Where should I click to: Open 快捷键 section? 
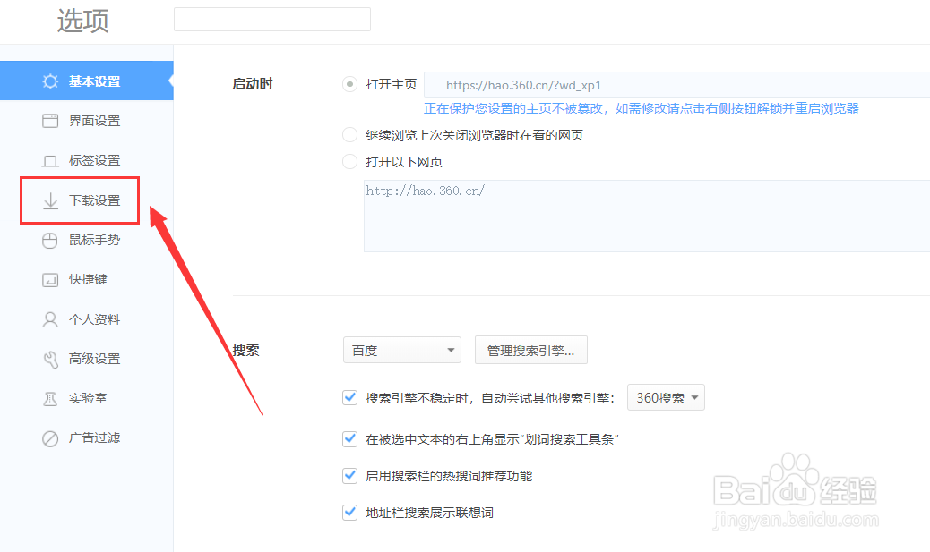click(87, 279)
